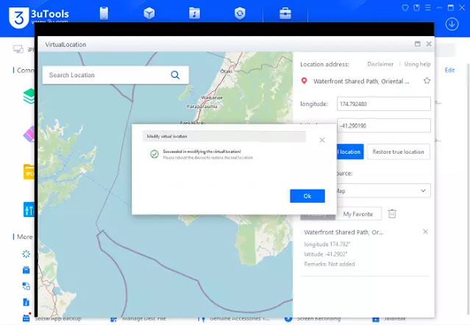The image size is (470, 325).
Task: Click the trash icon to clear history
Action: (x=392, y=213)
